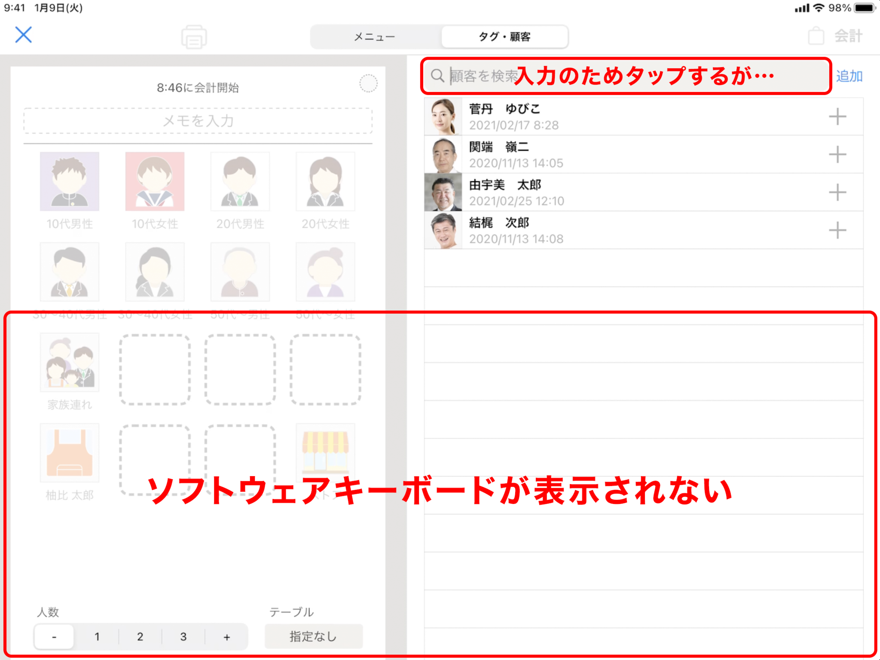Tap the empty tag slot next to 家族連れ
Viewport: 880px width, 660px height.
coord(155,370)
